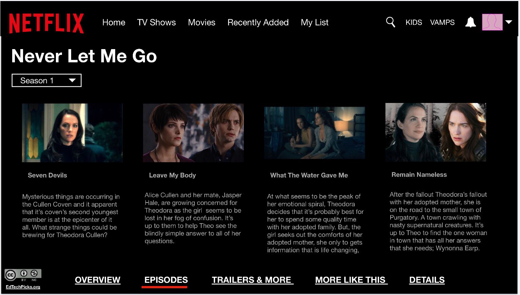Open the Season 1 dropdown

[47, 80]
